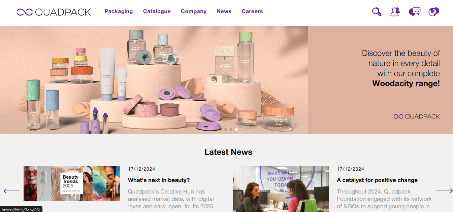Click the Quadpack logo in header
This screenshot has height=212, width=453.
click(54, 12)
